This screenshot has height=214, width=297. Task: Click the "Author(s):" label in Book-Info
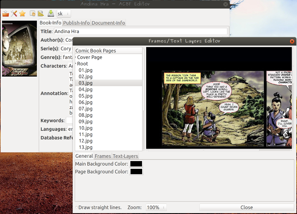52,40
